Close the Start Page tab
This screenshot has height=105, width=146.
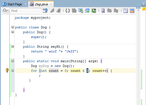26,4
